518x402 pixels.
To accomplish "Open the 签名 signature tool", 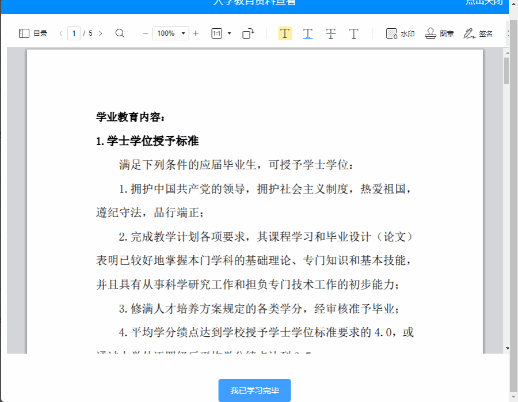I will click(x=478, y=33).
